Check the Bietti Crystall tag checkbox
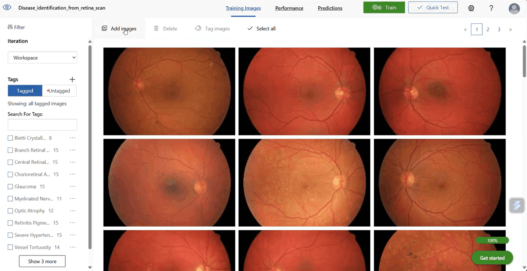Screen dimensions: 527x271 (10, 138)
